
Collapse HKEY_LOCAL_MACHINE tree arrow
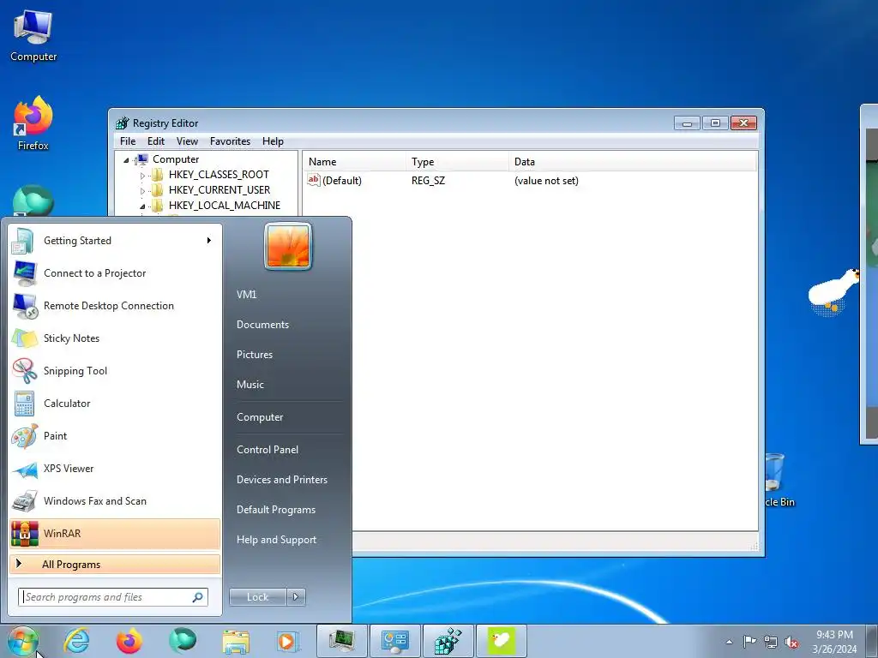143,206
